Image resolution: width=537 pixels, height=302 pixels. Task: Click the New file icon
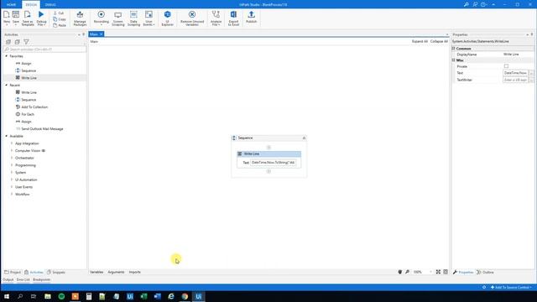click(x=7, y=14)
